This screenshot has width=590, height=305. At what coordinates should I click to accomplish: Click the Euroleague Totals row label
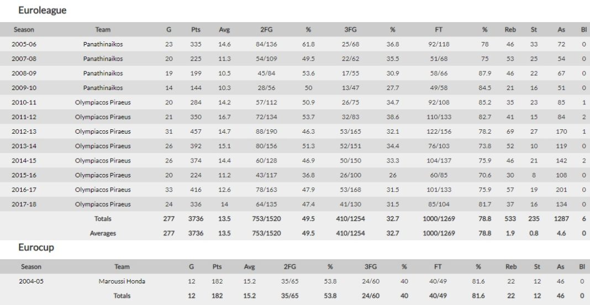103,219
